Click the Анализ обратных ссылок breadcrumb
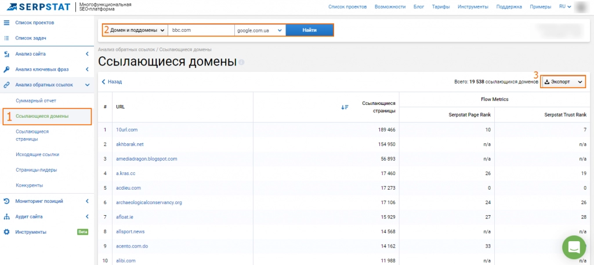 pos(126,50)
